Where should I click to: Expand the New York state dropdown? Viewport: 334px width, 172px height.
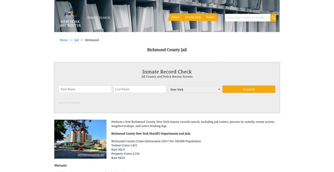tap(194, 89)
